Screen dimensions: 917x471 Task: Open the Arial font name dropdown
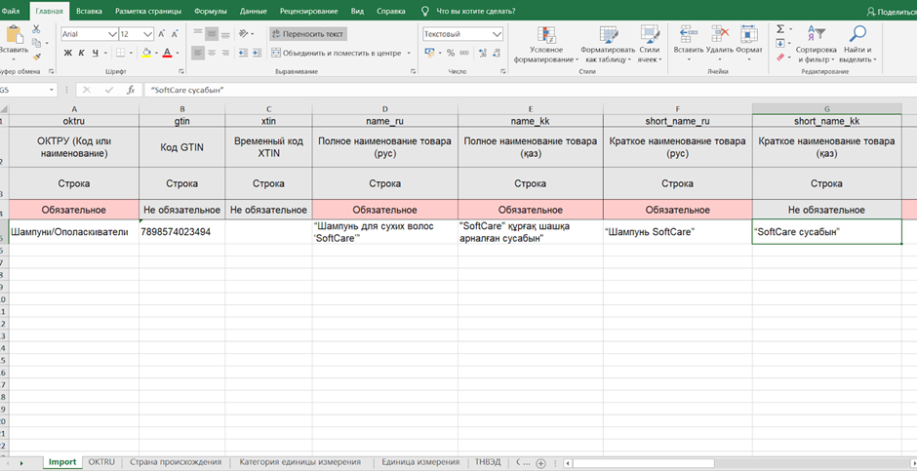[x=112, y=34]
